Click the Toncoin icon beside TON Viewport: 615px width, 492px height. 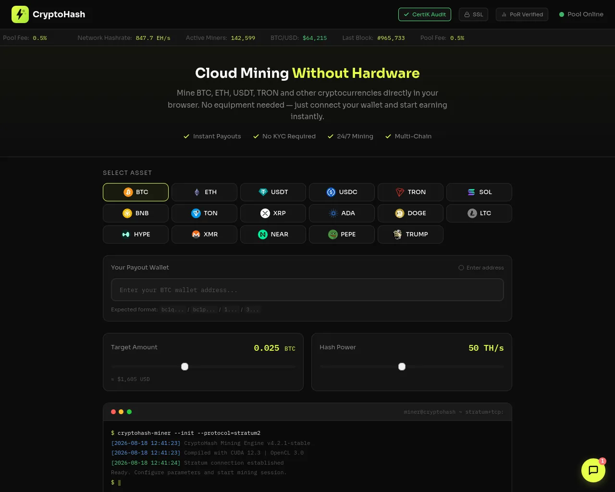pyautogui.click(x=196, y=213)
